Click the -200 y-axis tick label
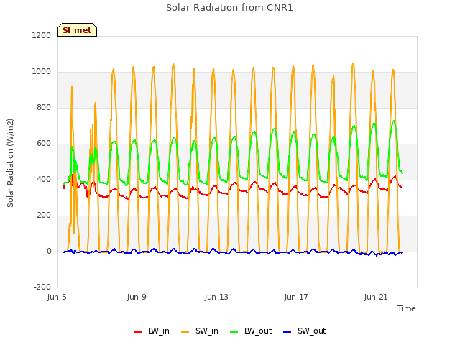460x345 pixels. 42,287
